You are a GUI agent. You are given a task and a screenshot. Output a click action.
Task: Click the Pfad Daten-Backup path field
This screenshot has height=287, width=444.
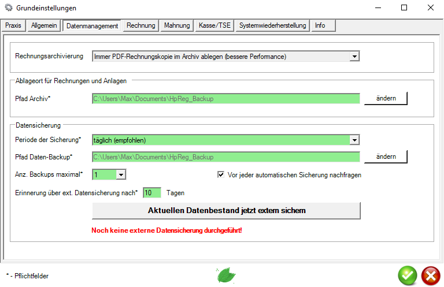pyautogui.click(x=226, y=157)
